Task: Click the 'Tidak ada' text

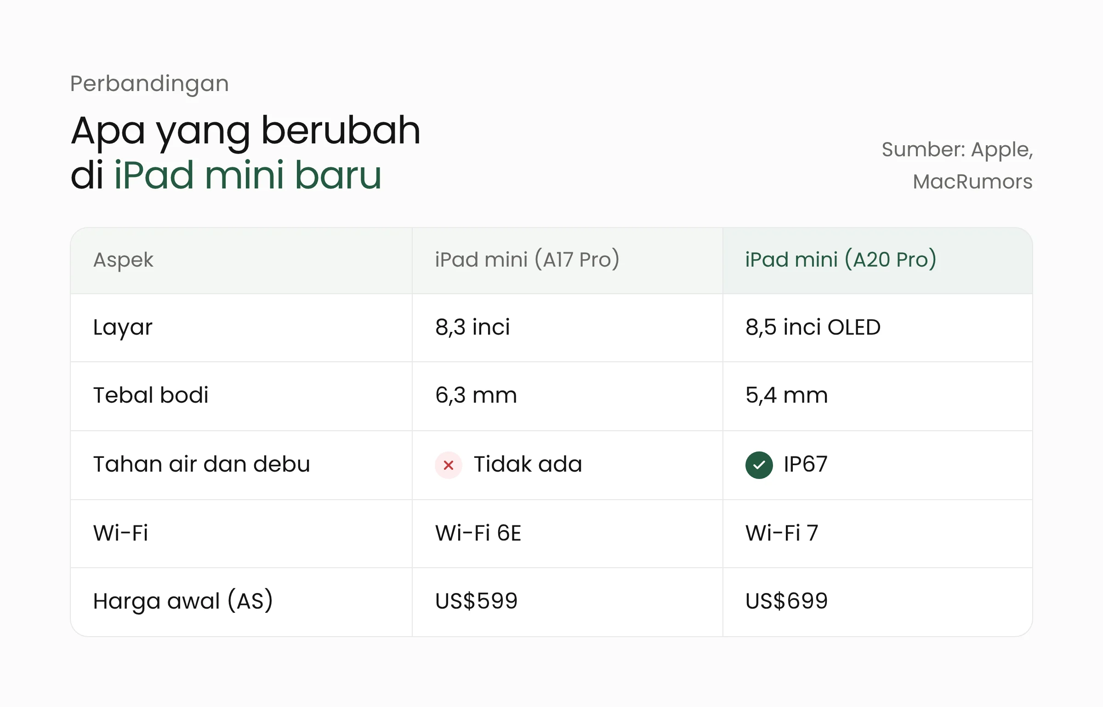Action: coord(528,464)
